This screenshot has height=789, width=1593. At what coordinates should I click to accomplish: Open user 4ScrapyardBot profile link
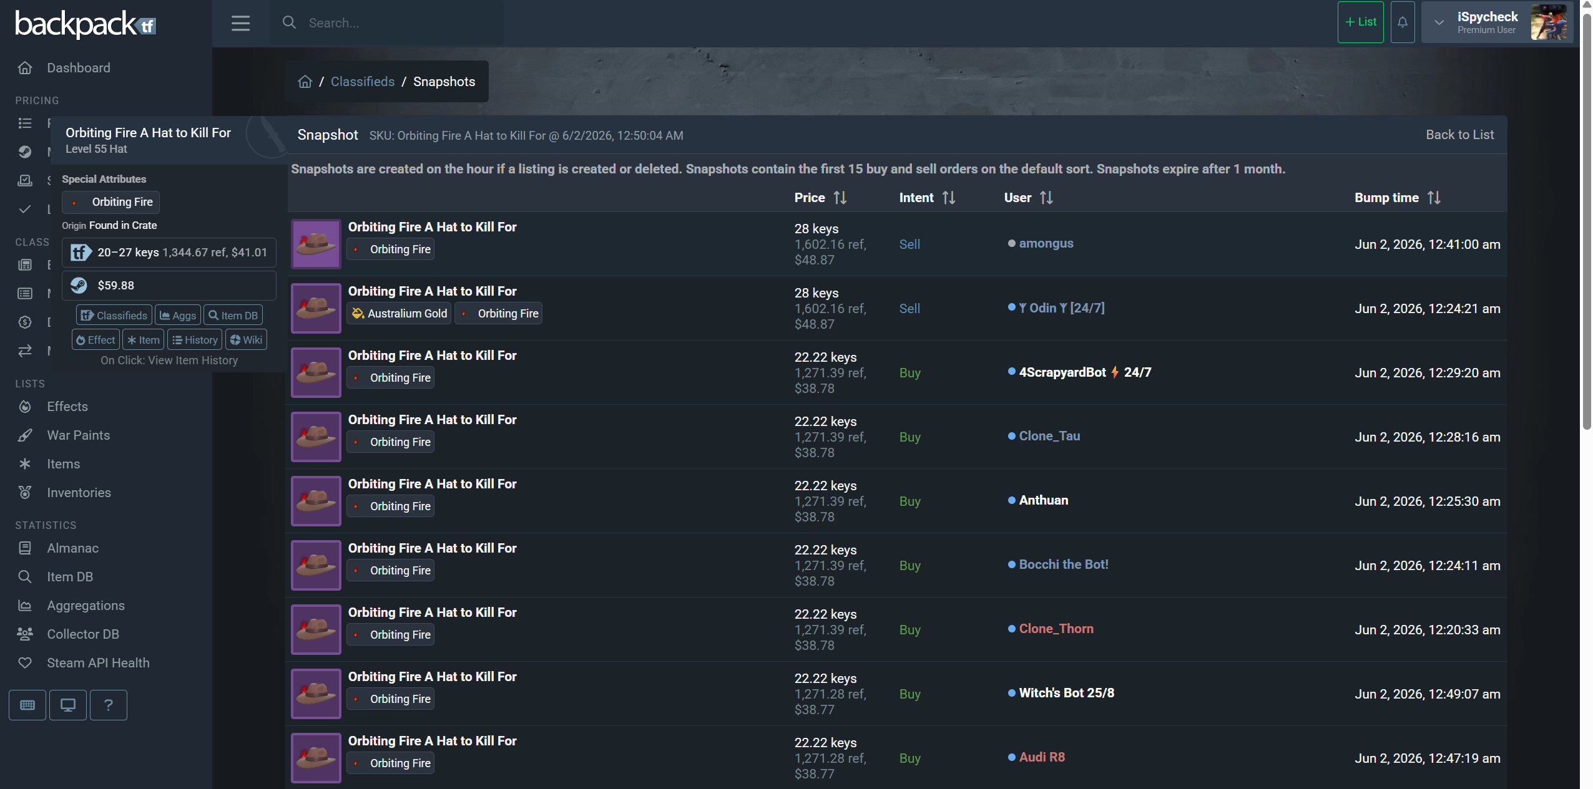(x=1085, y=372)
